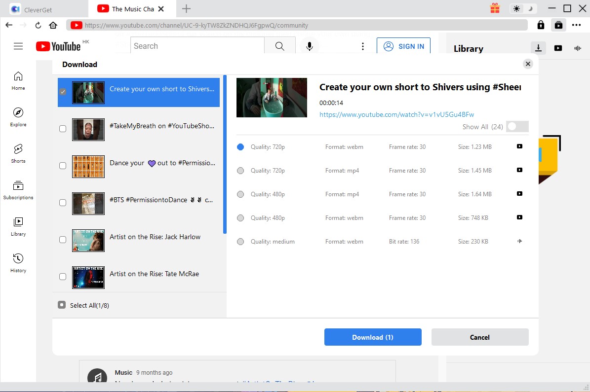Enable Select All(1/8) checkbox
The image size is (590, 392).
pyautogui.click(x=61, y=304)
